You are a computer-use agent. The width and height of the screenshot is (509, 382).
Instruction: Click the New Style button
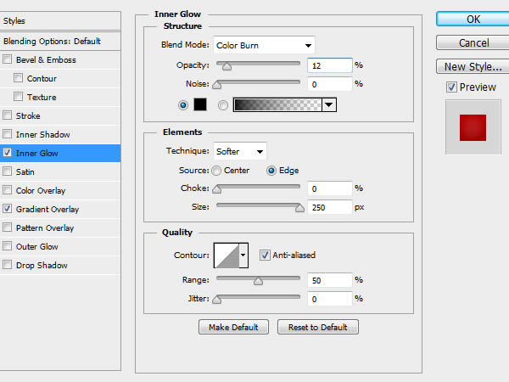pyautogui.click(x=473, y=66)
